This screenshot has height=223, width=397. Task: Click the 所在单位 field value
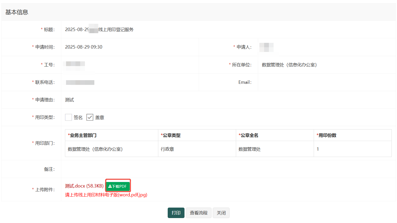click(289, 65)
